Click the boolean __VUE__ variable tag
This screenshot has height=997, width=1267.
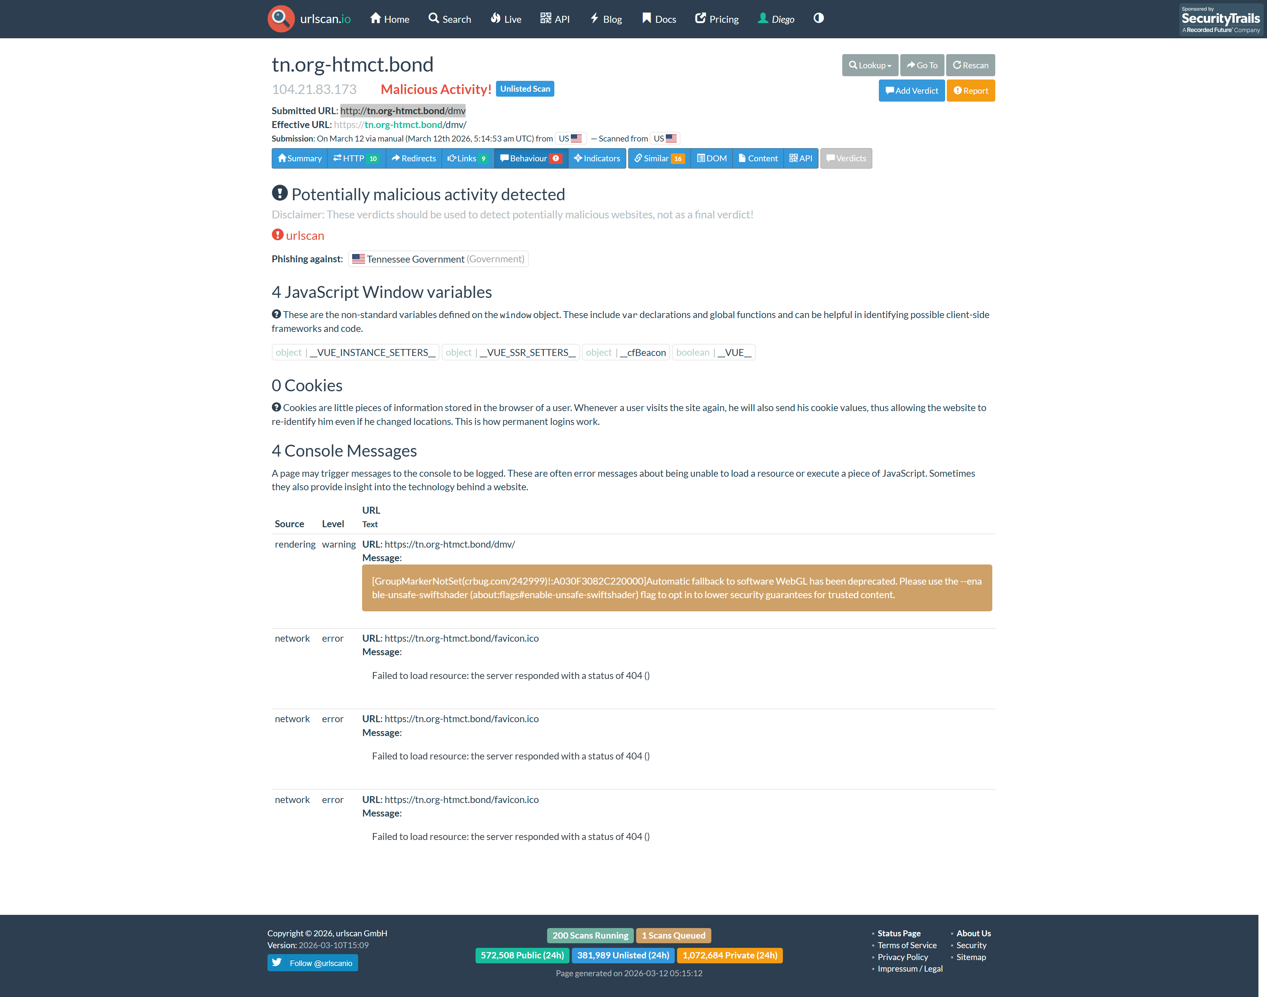tap(713, 352)
